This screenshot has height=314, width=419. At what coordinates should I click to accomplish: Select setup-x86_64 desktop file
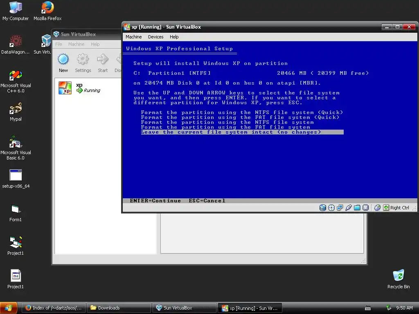click(x=16, y=179)
